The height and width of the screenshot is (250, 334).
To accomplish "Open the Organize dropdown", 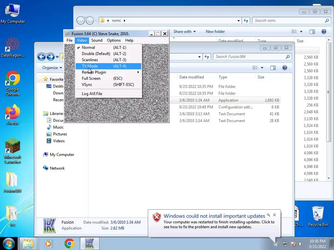I will pos(52,68).
